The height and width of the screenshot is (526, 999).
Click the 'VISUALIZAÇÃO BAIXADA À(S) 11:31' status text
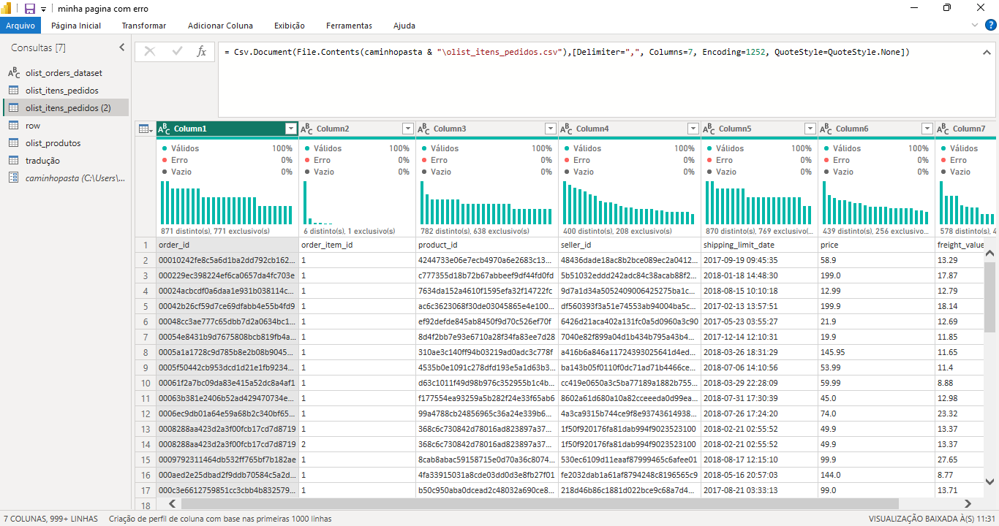pyautogui.click(x=932, y=519)
